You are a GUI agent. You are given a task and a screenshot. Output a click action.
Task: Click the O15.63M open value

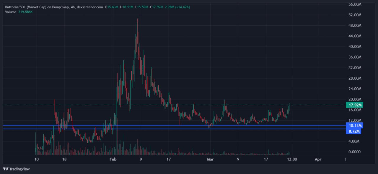click(x=112, y=7)
